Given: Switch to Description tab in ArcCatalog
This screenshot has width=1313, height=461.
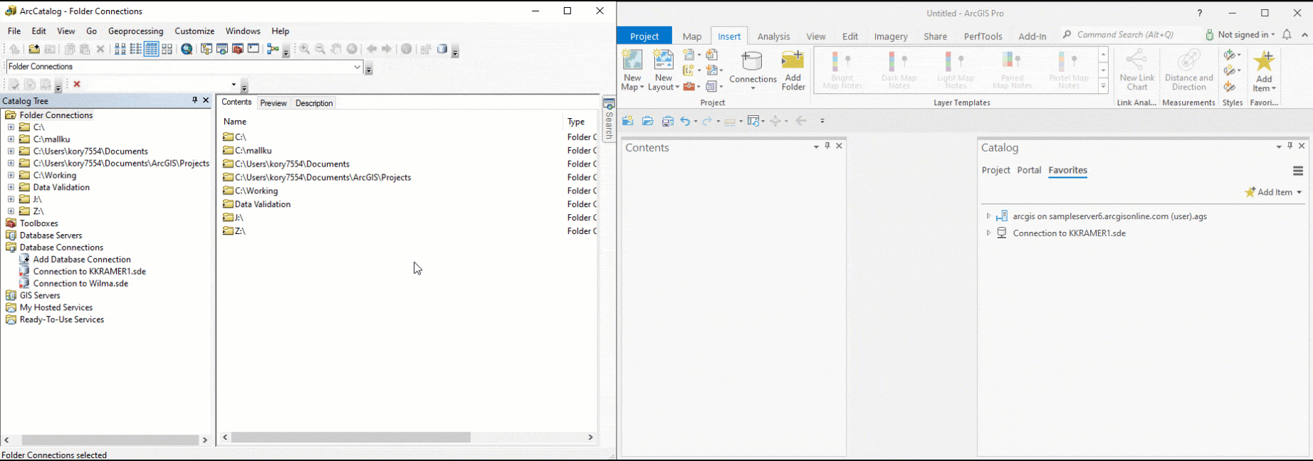Looking at the screenshot, I should (314, 103).
